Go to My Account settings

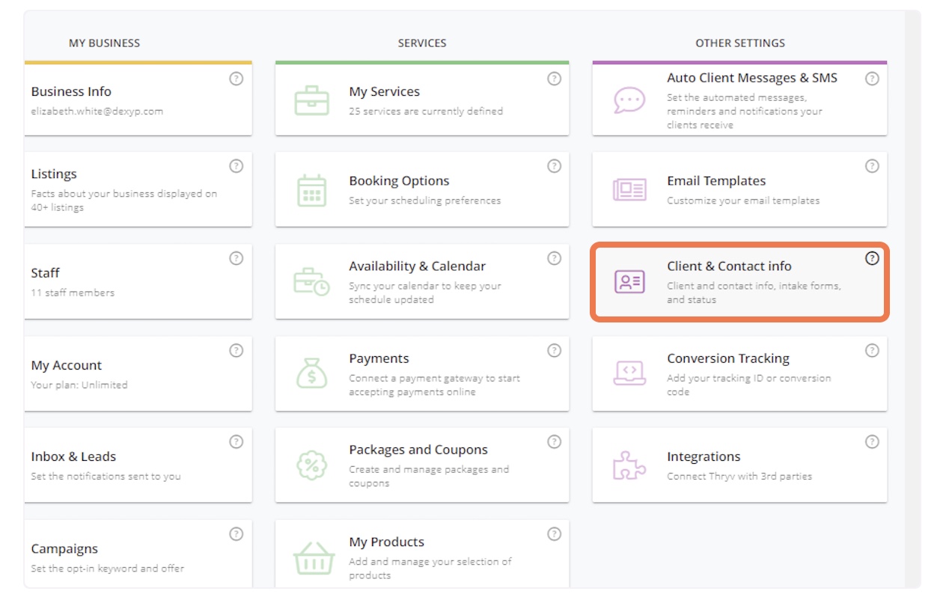tap(138, 373)
